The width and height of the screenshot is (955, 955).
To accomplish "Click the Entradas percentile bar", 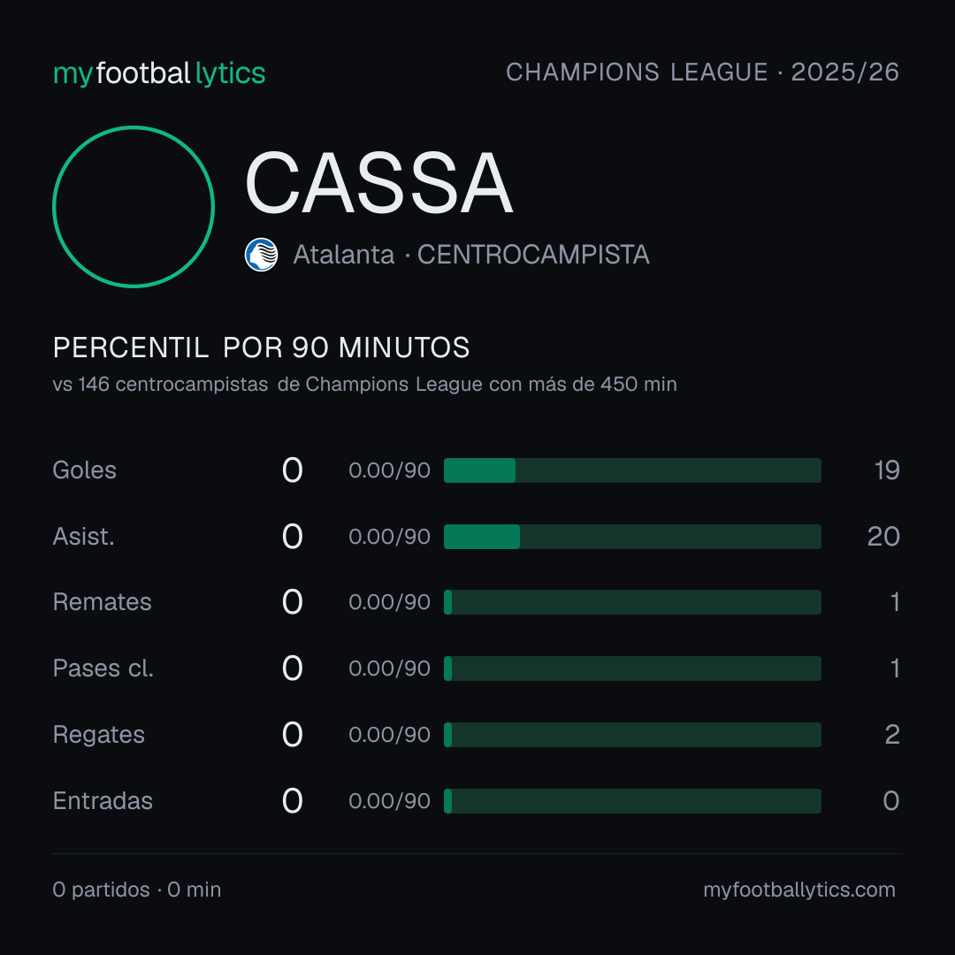I will [632, 801].
